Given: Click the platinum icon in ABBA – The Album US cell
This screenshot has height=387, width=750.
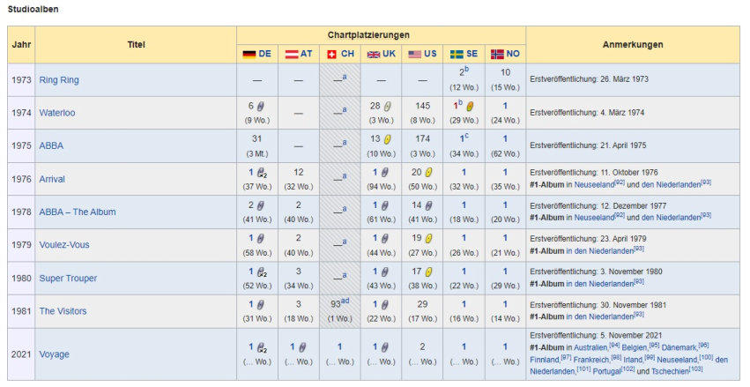Looking at the screenshot, I should pos(428,205).
